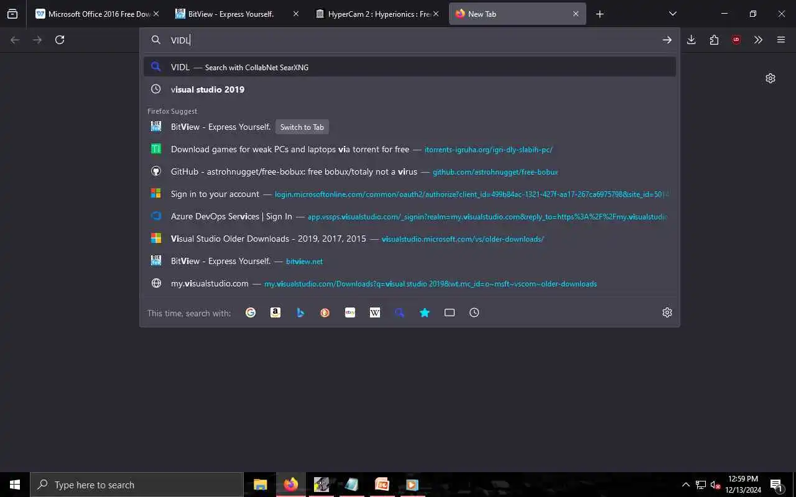This screenshot has width=796, height=497.
Task: Open the uBlock Origin extension icon
Action: (x=736, y=40)
